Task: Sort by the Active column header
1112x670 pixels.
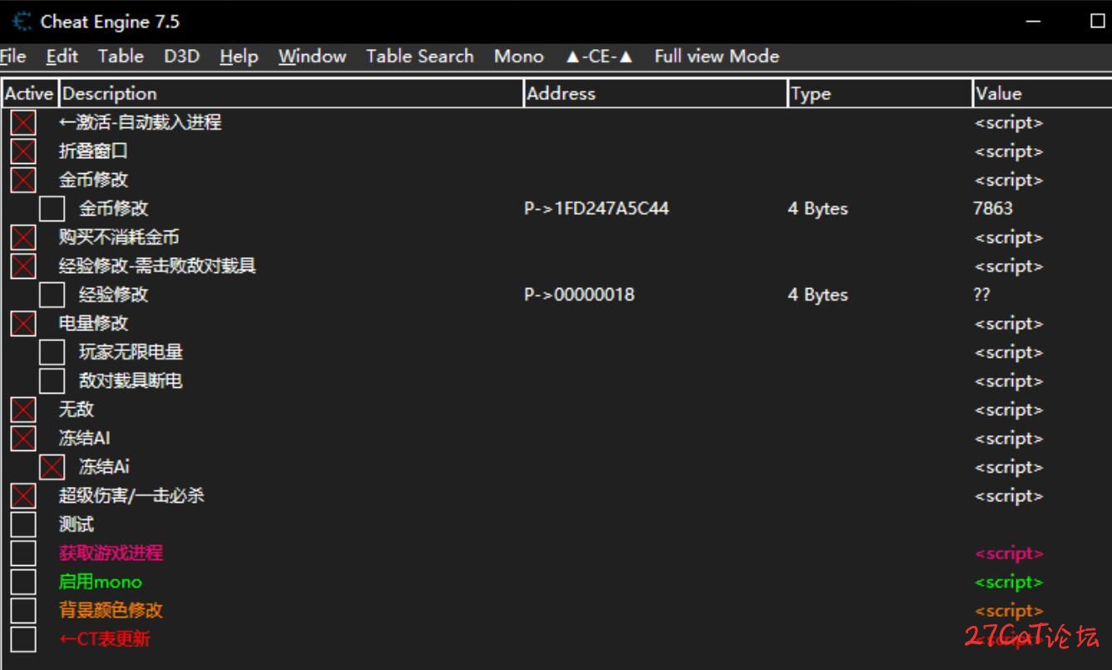Action: tap(29, 93)
